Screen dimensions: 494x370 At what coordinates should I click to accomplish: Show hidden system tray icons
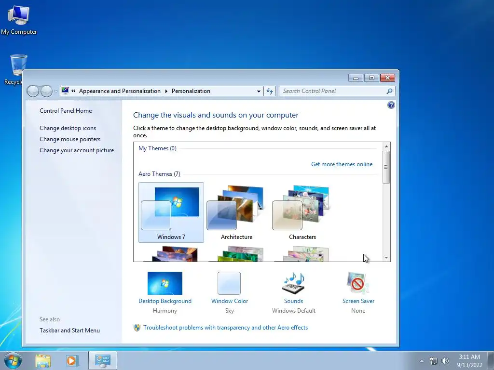(x=422, y=361)
